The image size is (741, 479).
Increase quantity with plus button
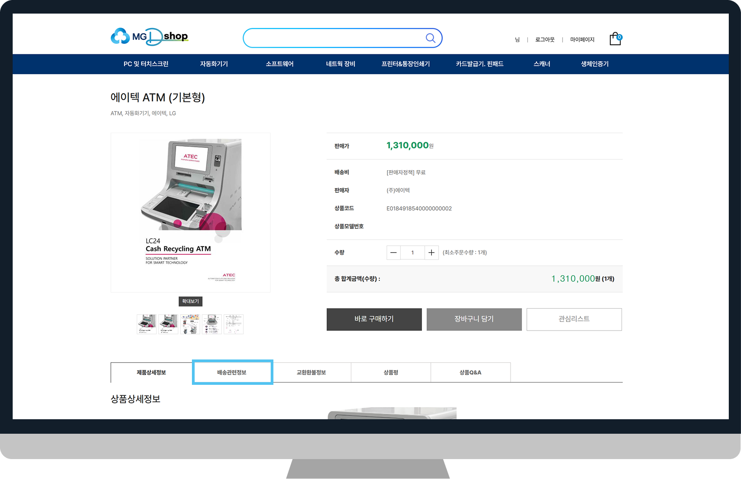point(431,253)
